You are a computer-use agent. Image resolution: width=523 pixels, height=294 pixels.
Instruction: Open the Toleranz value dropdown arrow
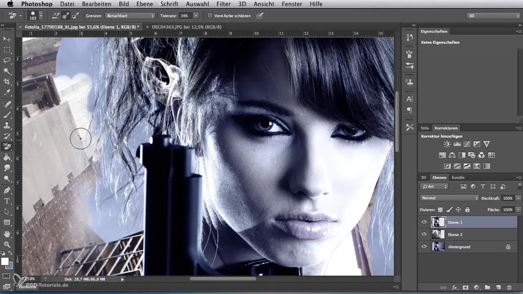click(196, 16)
